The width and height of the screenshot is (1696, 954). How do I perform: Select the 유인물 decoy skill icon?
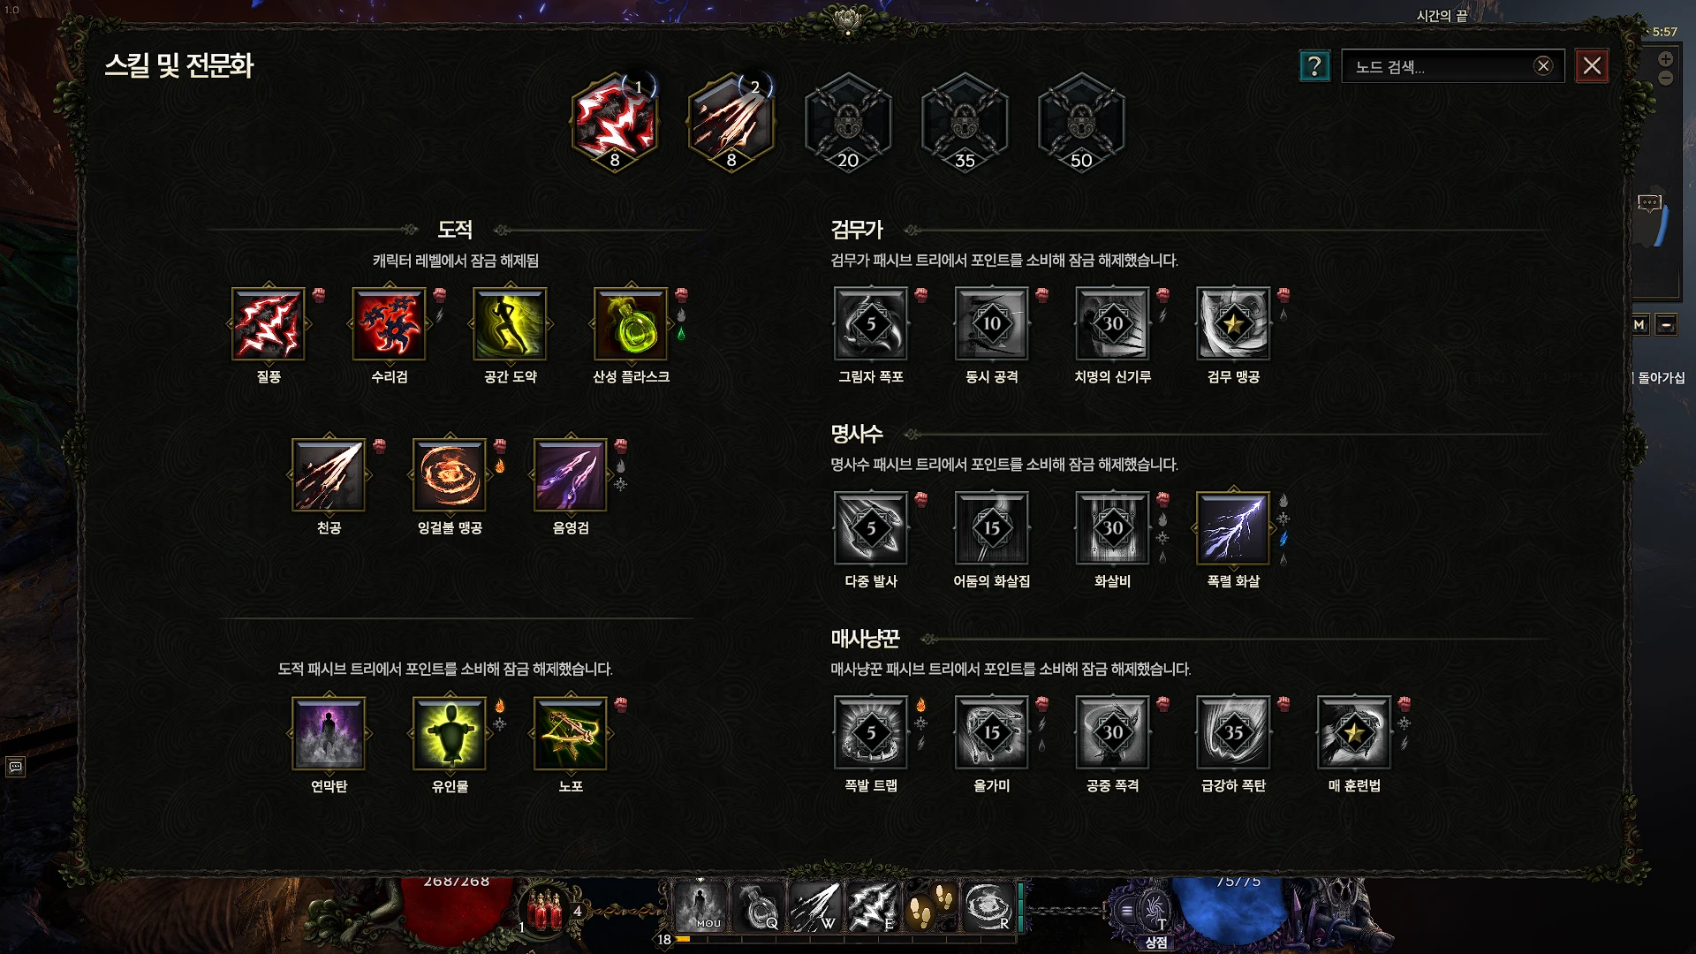click(450, 733)
